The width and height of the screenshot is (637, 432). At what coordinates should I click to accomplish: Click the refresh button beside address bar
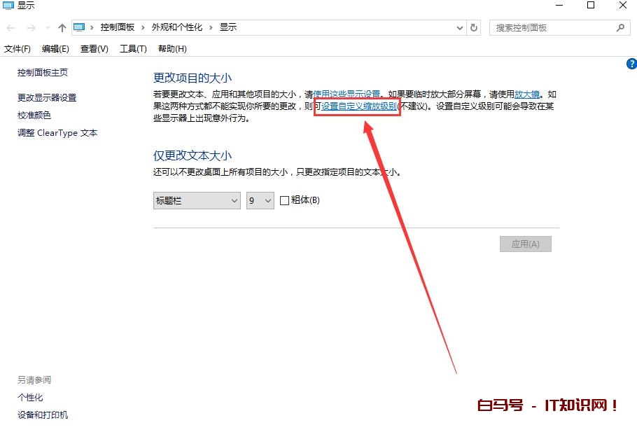474,28
